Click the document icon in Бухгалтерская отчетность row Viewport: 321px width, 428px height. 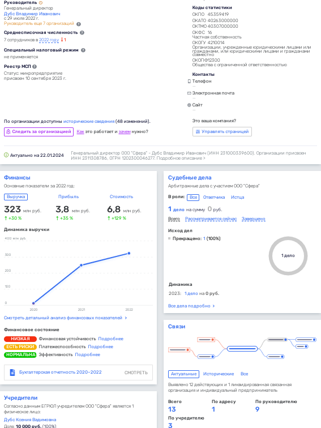pos(12,373)
